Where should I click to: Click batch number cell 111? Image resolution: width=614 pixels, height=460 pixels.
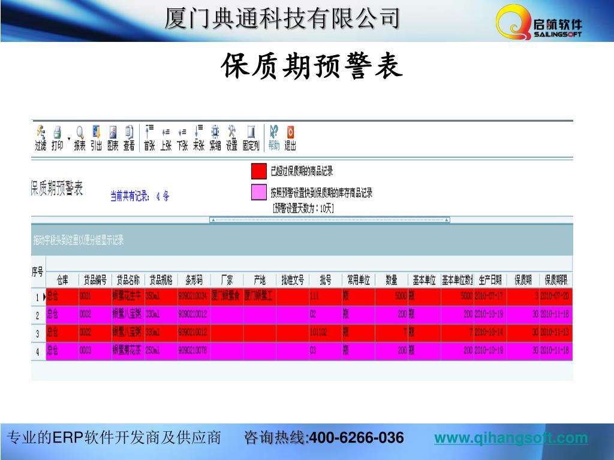(x=326, y=296)
